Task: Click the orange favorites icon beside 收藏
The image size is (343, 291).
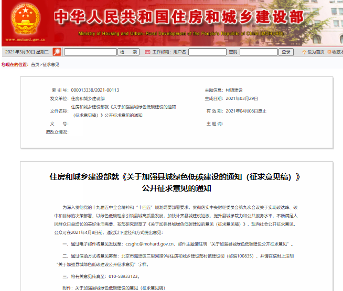Action: 329,52
